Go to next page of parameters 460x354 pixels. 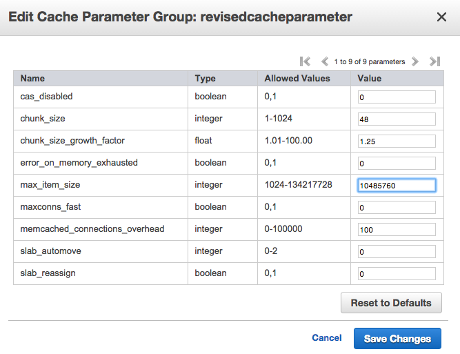click(415, 61)
